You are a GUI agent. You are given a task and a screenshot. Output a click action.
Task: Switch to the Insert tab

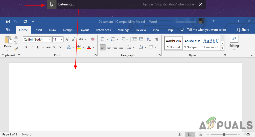38,30
